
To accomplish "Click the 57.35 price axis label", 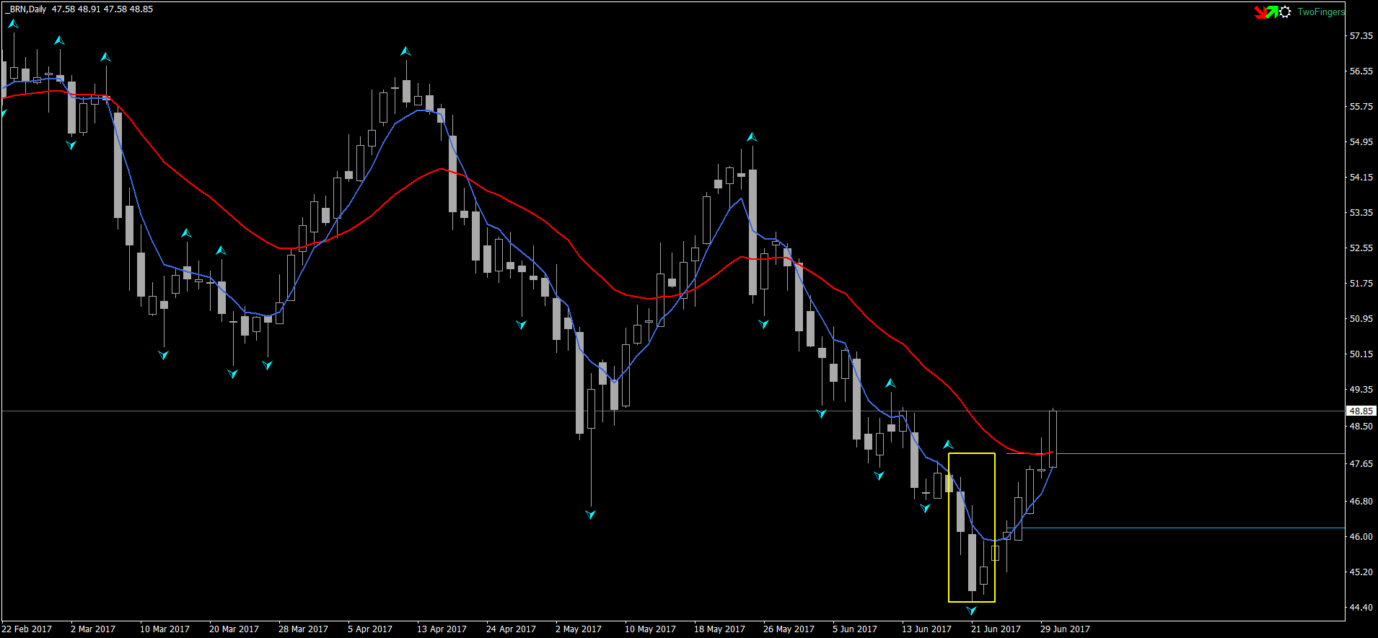I will 1361,35.
